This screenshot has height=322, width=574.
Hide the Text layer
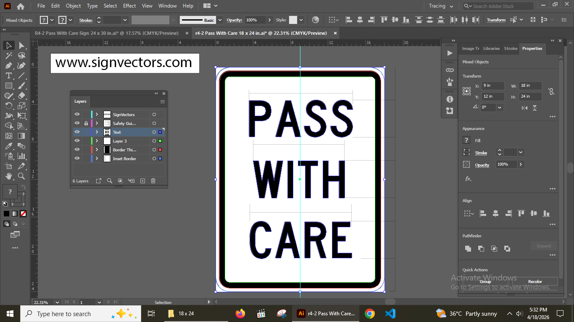coord(77,132)
